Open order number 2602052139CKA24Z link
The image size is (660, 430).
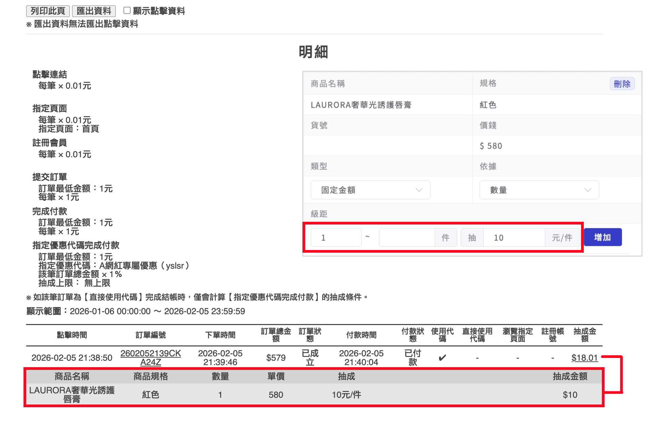point(151,358)
